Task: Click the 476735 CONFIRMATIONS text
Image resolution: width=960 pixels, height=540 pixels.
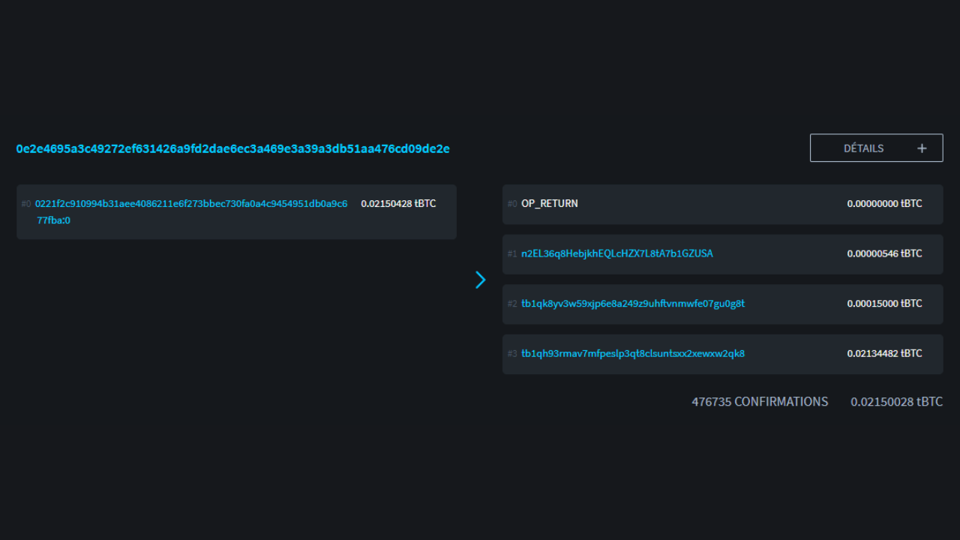Action: 759,402
